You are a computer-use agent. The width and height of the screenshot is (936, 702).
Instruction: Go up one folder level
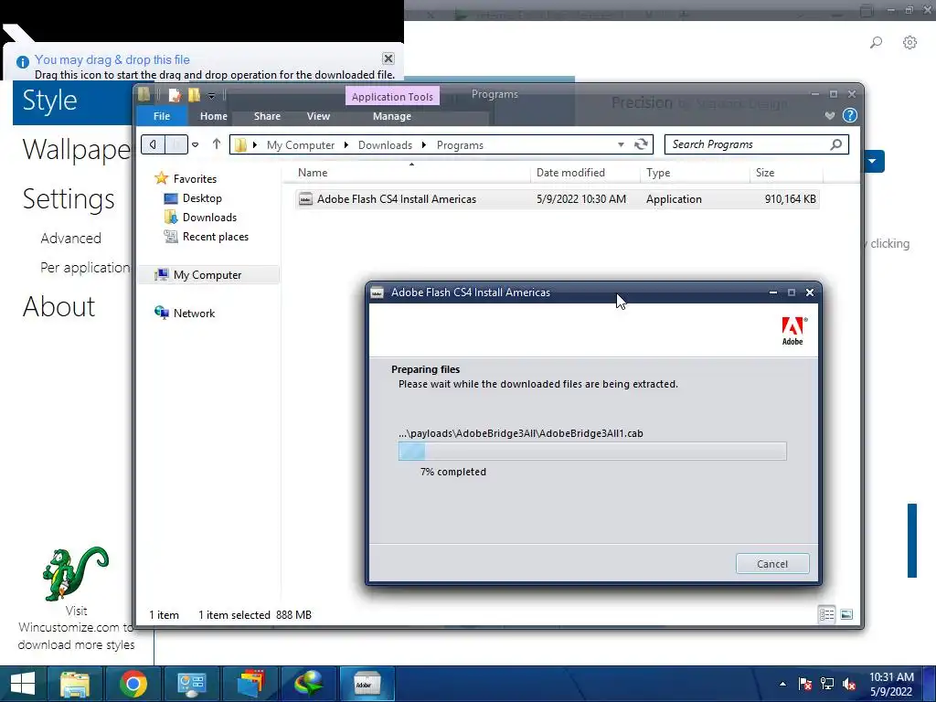216,144
